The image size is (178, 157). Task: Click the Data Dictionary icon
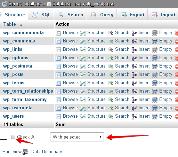coord(25,152)
